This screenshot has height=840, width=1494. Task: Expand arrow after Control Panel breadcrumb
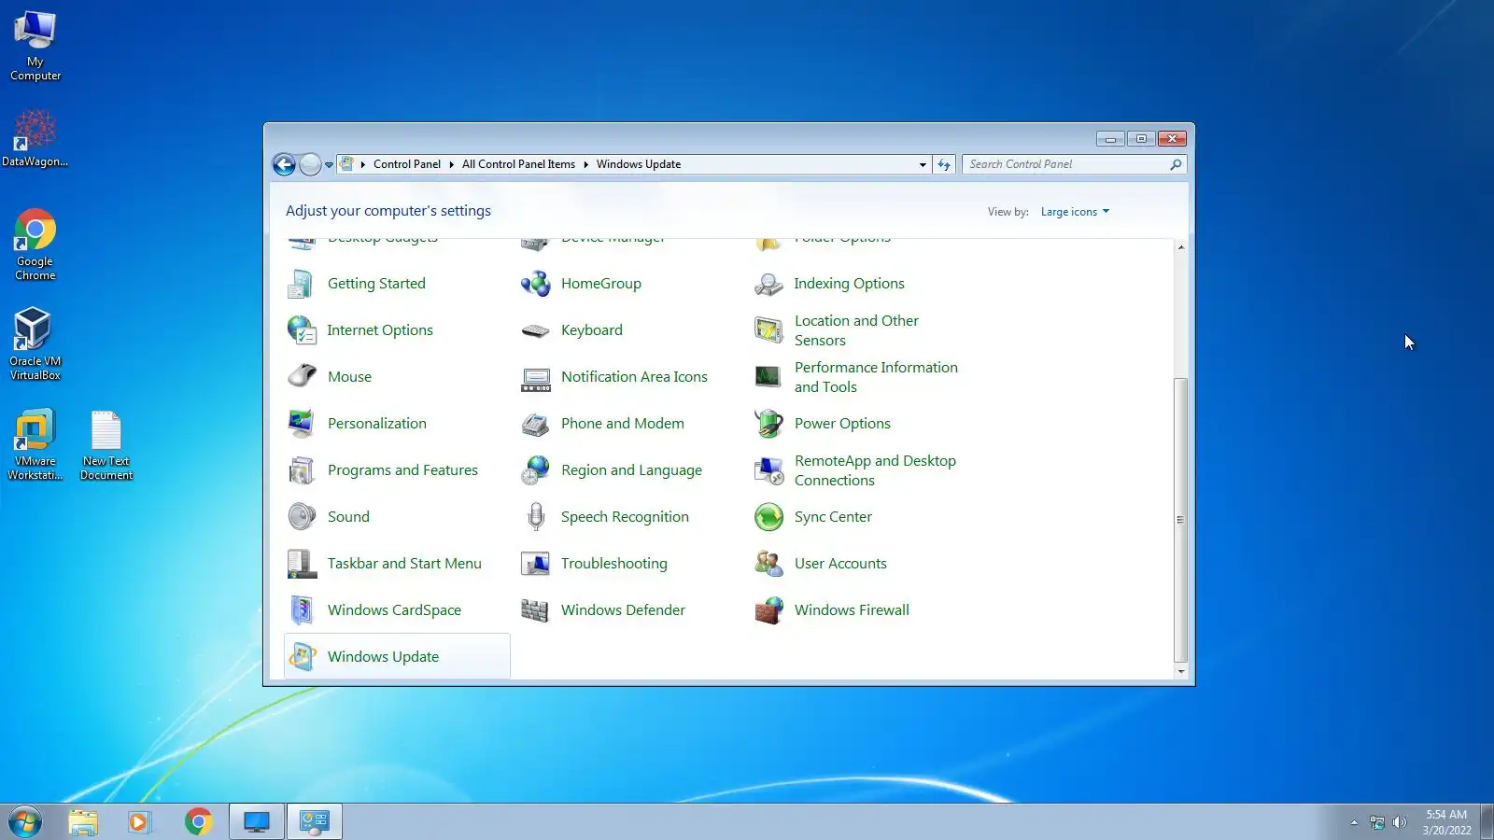(x=451, y=164)
